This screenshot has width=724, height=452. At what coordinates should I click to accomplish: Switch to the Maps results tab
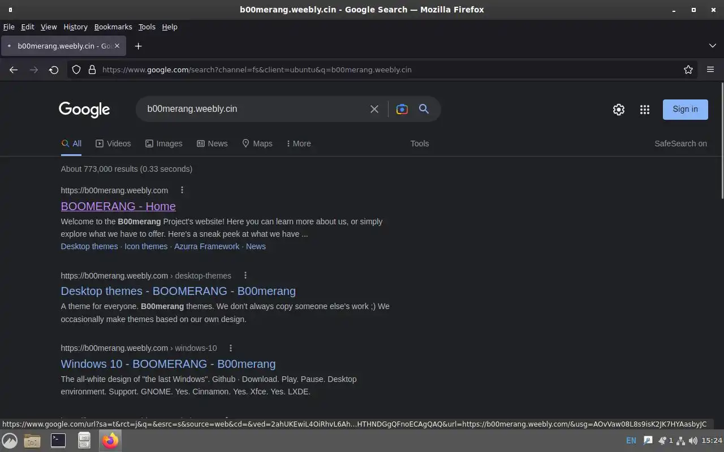point(257,144)
